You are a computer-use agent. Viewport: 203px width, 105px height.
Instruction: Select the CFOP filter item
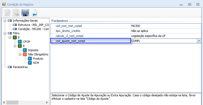26,42
